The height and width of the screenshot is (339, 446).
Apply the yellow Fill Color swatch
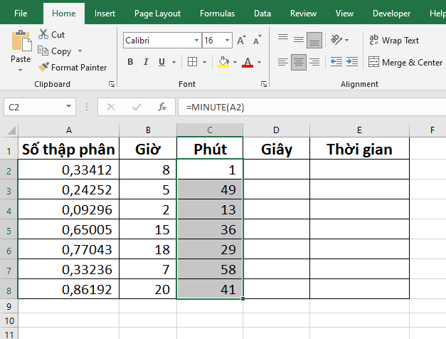pyautogui.click(x=223, y=62)
